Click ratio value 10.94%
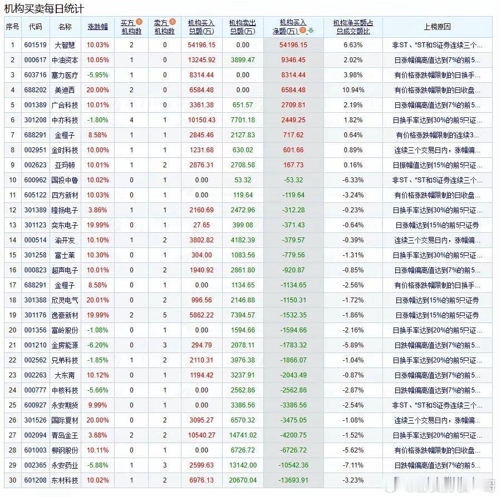This screenshot has height=497, width=501. (x=353, y=90)
